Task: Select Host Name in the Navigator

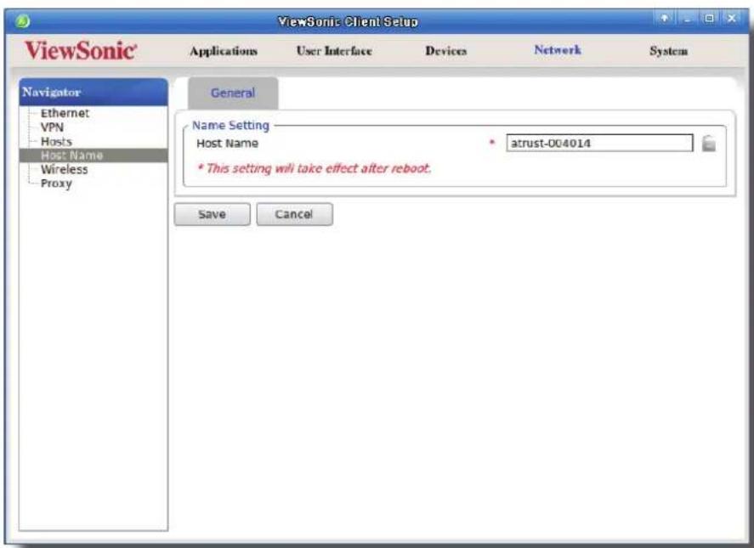Action: coord(94,155)
